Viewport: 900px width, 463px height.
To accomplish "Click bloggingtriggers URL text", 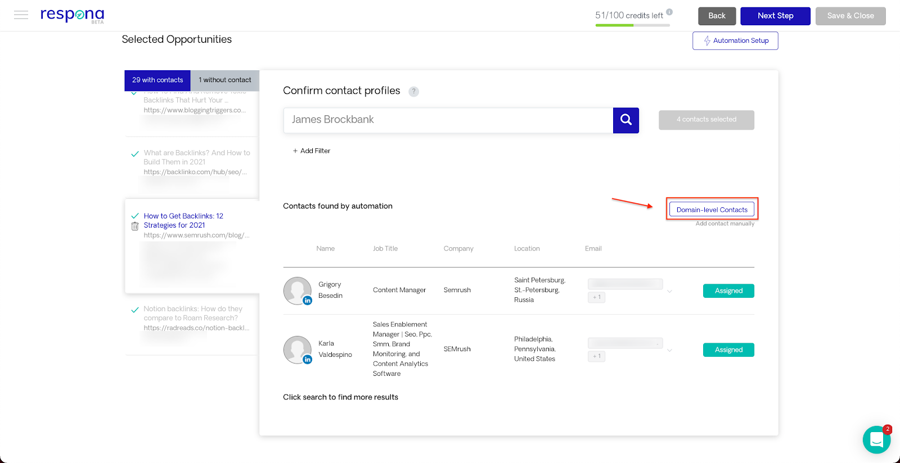I will tap(195, 110).
